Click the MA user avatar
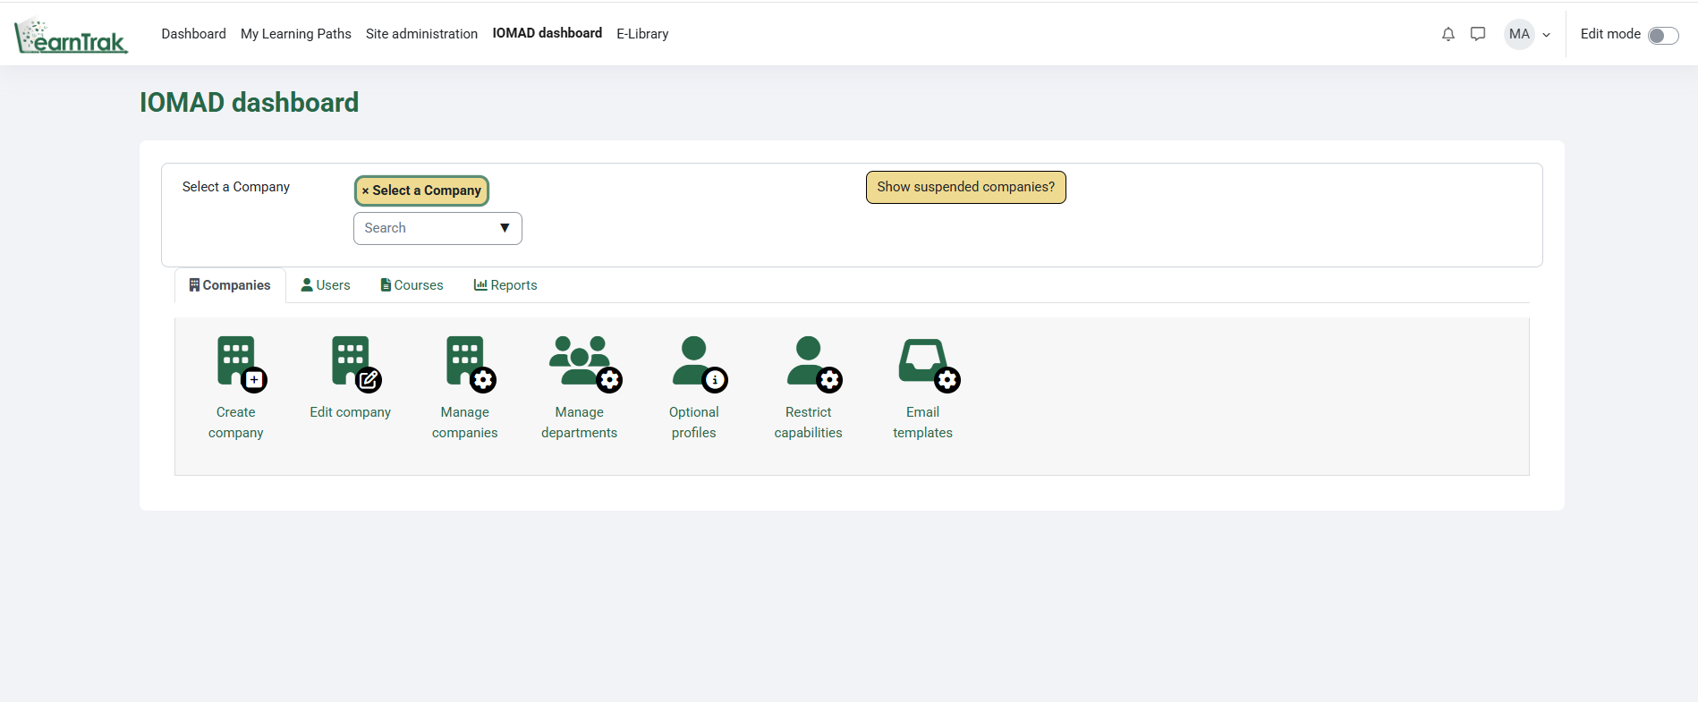1698x702 pixels. point(1519,34)
